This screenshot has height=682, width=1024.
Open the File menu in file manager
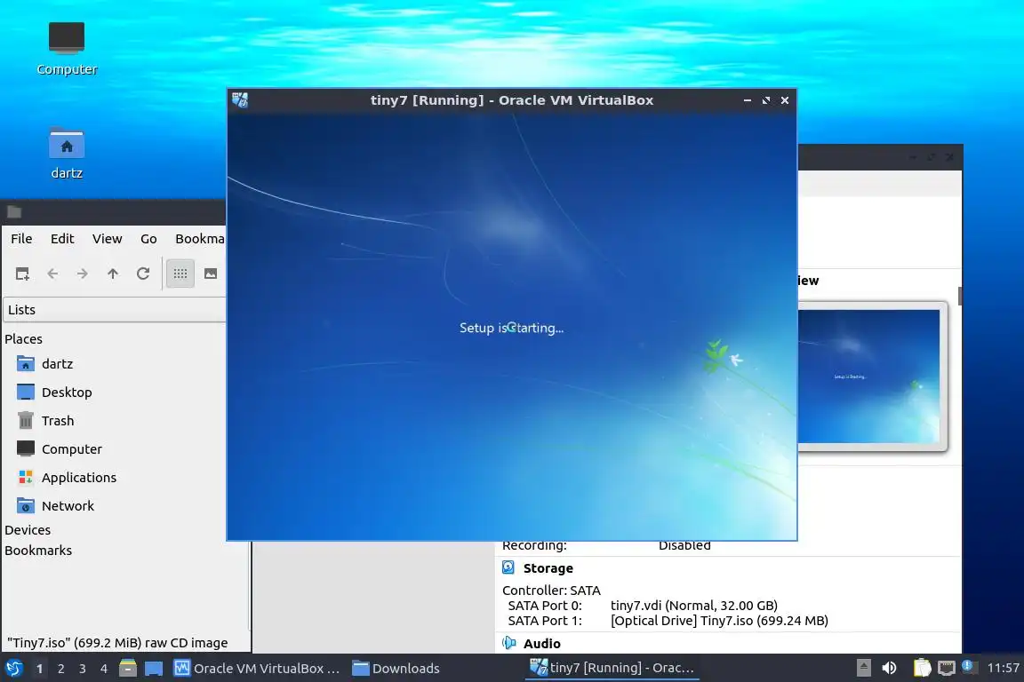[21, 239]
